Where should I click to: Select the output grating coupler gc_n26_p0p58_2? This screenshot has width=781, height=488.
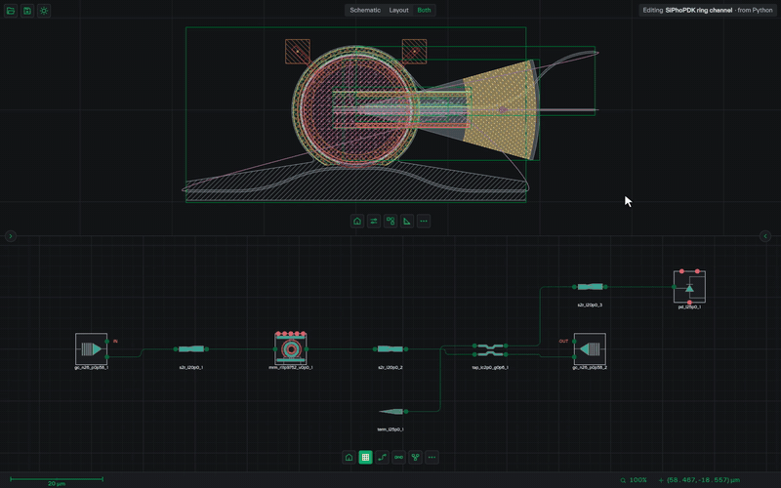click(590, 349)
